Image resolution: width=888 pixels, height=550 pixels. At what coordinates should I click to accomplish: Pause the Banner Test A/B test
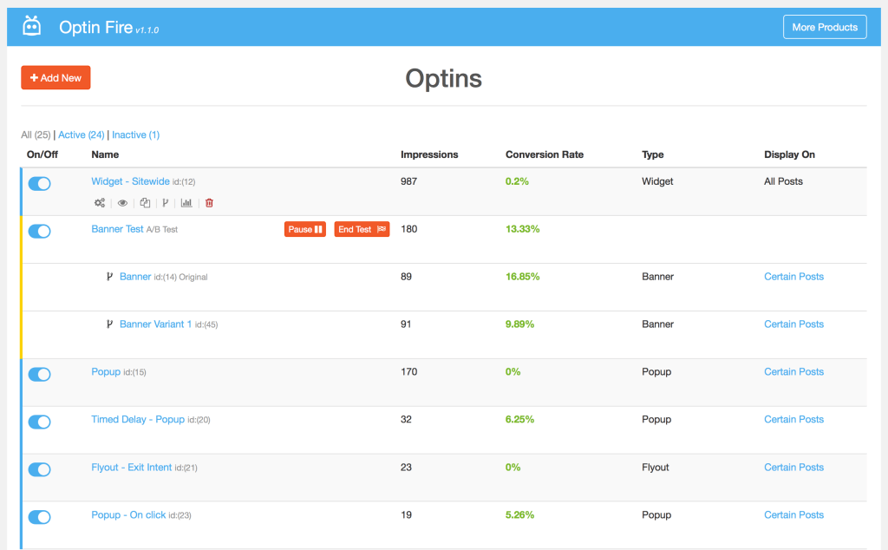(305, 229)
